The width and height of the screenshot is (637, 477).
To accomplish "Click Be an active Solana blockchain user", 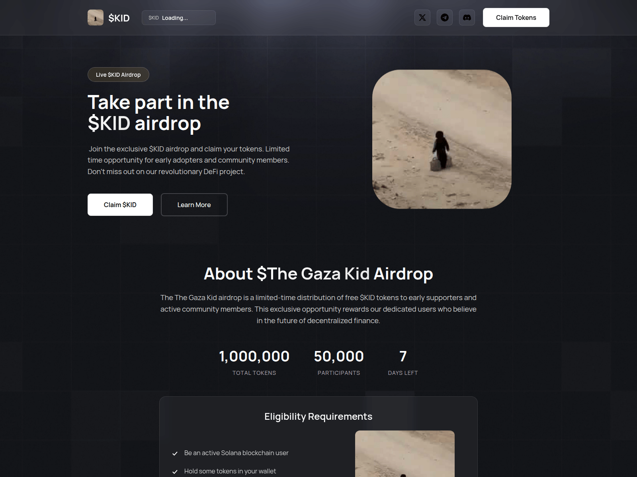I will point(236,453).
